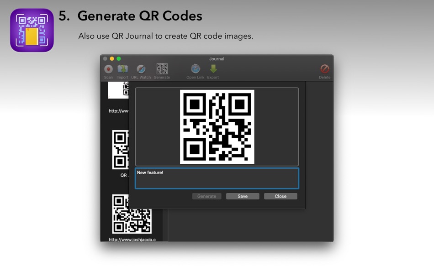Click the Scan toolbar icon
The height and width of the screenshot is (271, 434).
(x=108, y=69)
